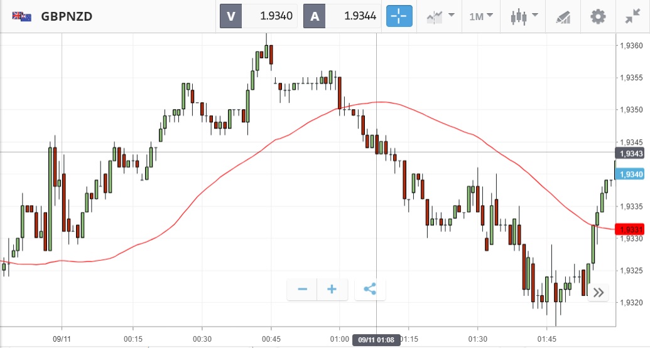Click the GBPNZD instrument name
Image resolution: width=650 pixels, height=348 pixels.
[x=67, y=16]
